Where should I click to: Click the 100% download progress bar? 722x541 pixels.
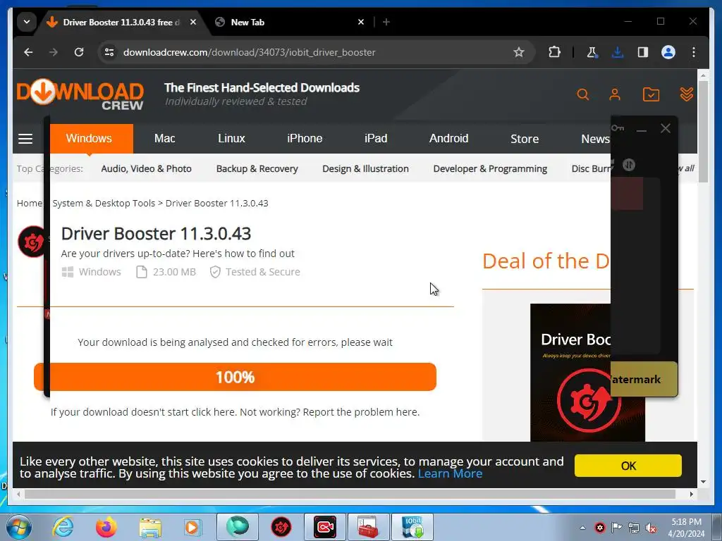click(235, 378)
